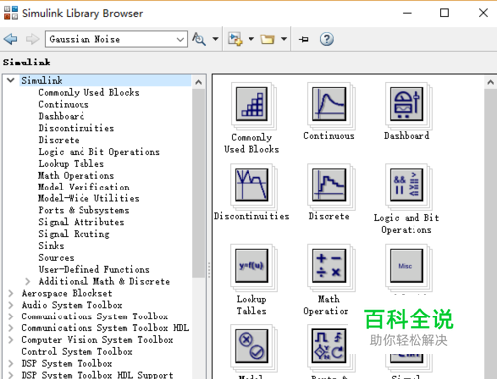Open the Misc block library icon
The height and width of the screenshot is (379, 497).
pyautogui.click(x=407, y=266)
